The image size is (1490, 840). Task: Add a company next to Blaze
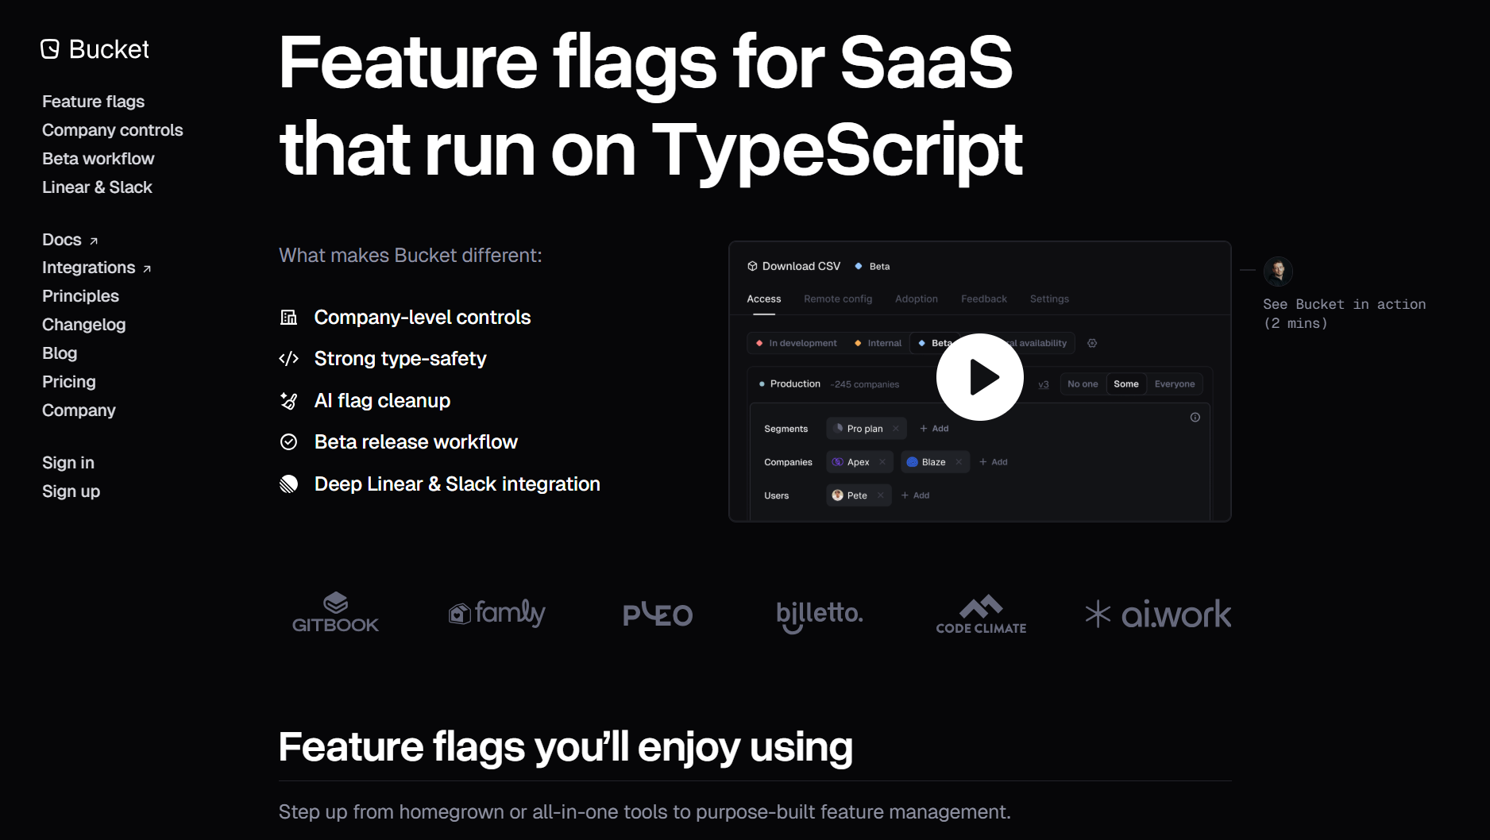(994, 462)
